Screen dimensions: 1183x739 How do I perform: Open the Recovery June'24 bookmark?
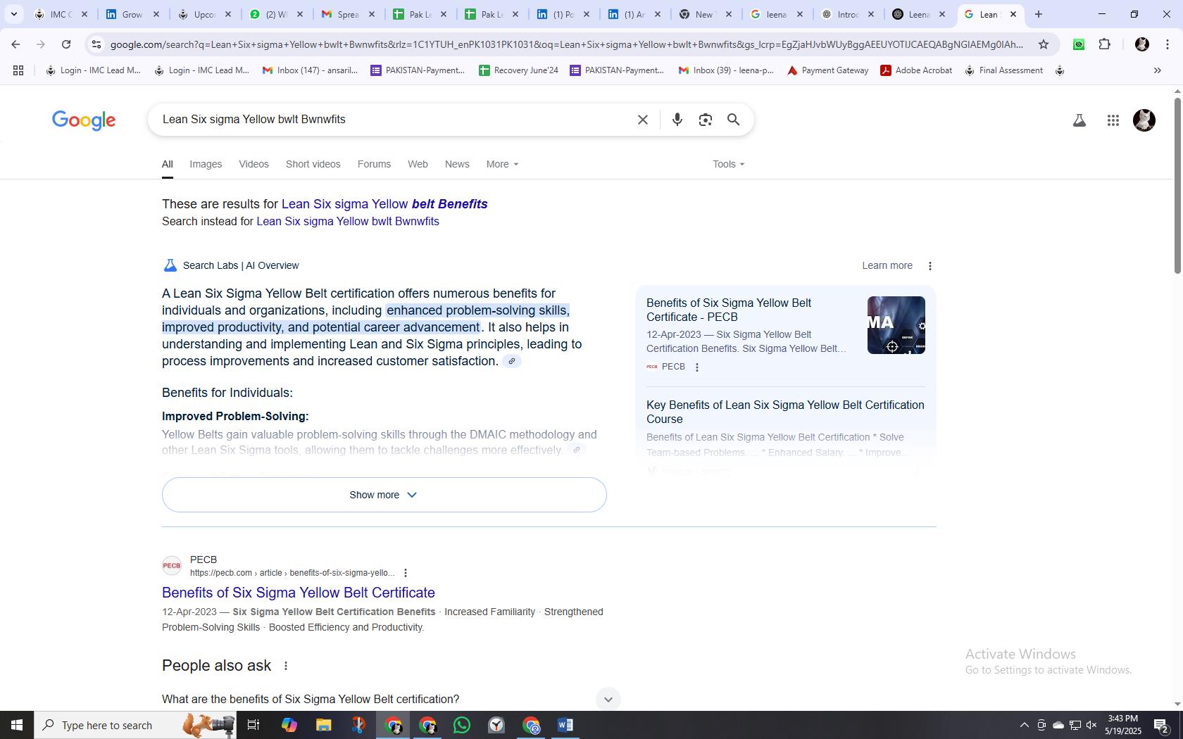518,70
